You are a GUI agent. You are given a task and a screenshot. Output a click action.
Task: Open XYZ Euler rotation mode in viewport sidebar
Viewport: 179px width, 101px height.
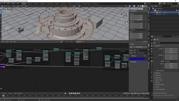(x=139, y=30)
